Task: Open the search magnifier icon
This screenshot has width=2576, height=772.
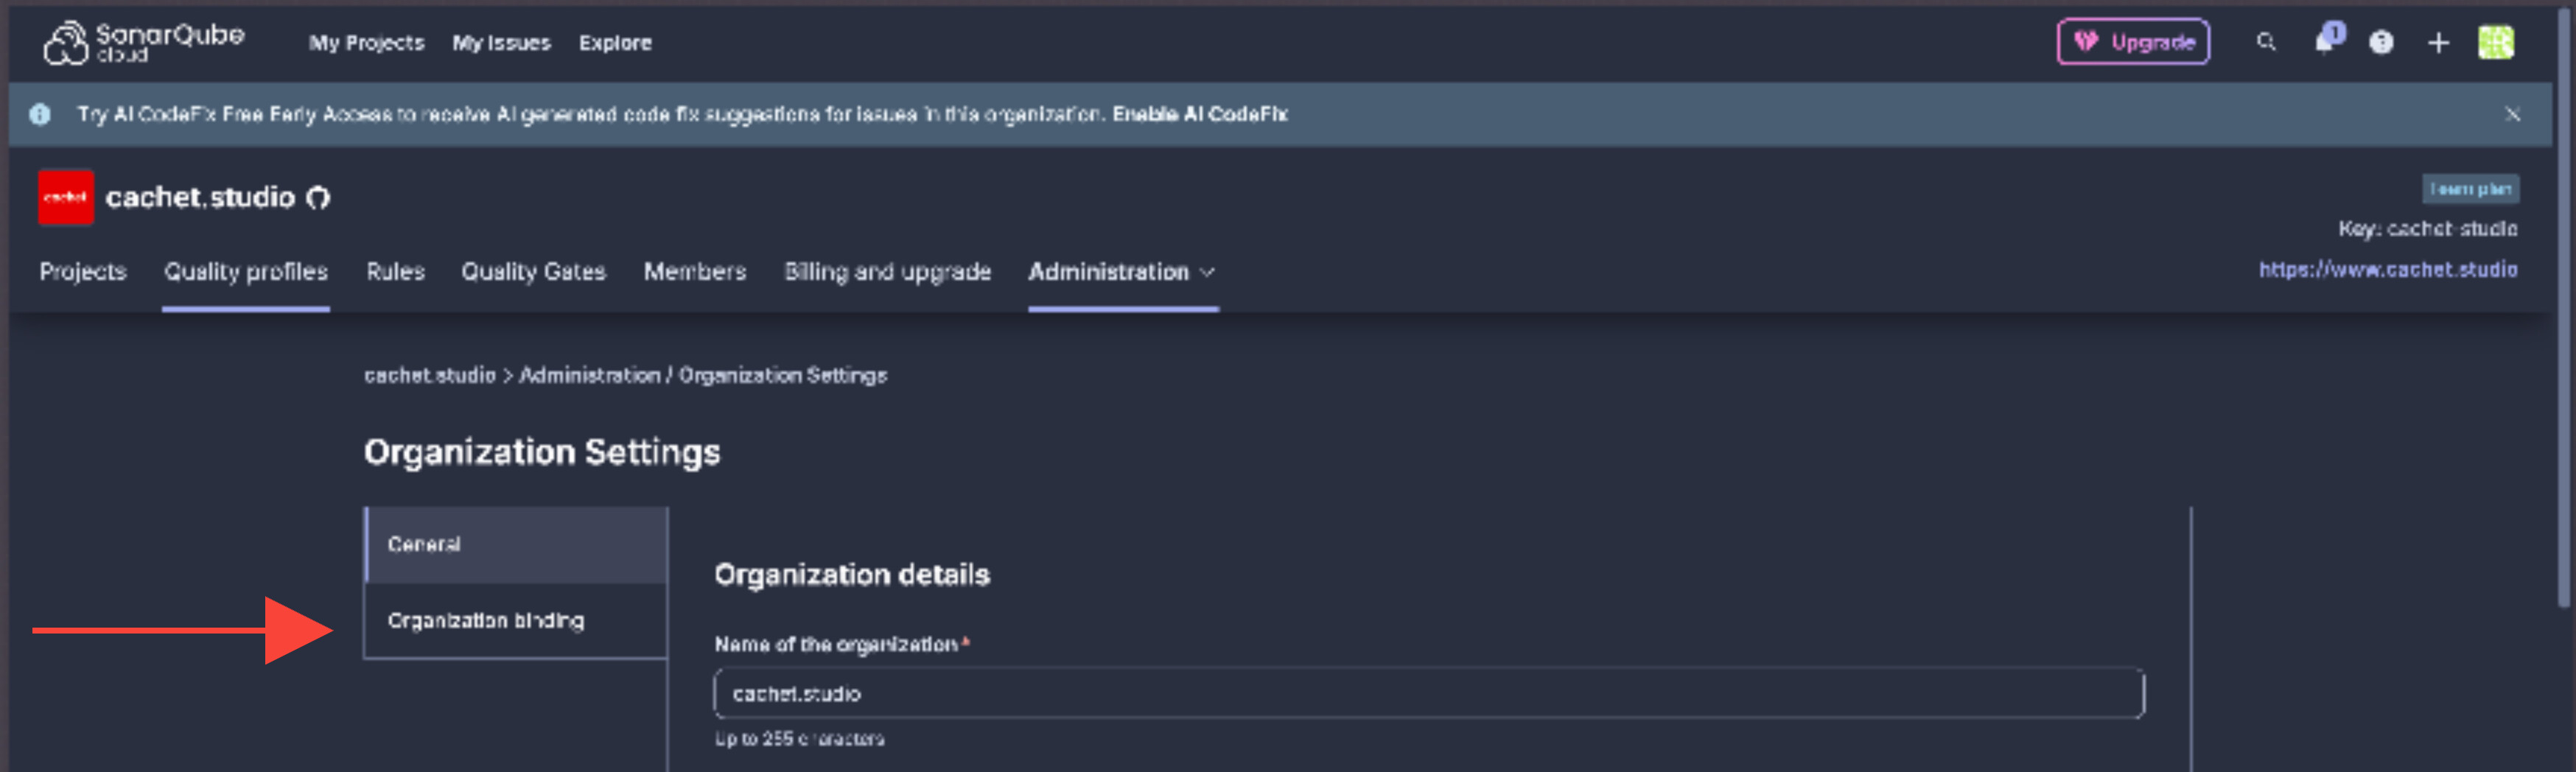Action: (2266, 42)
